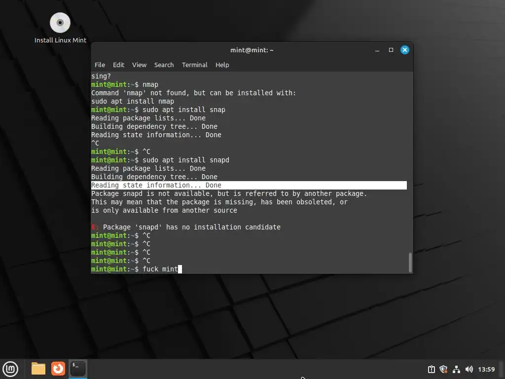This screenshot has width=505, height=379.
Task: Open the Terminal menu
Action: (x=194, y=65)
